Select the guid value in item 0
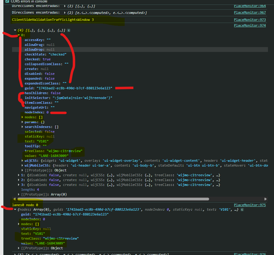This screenshot has height=255, width=274. tap(75, 88)
